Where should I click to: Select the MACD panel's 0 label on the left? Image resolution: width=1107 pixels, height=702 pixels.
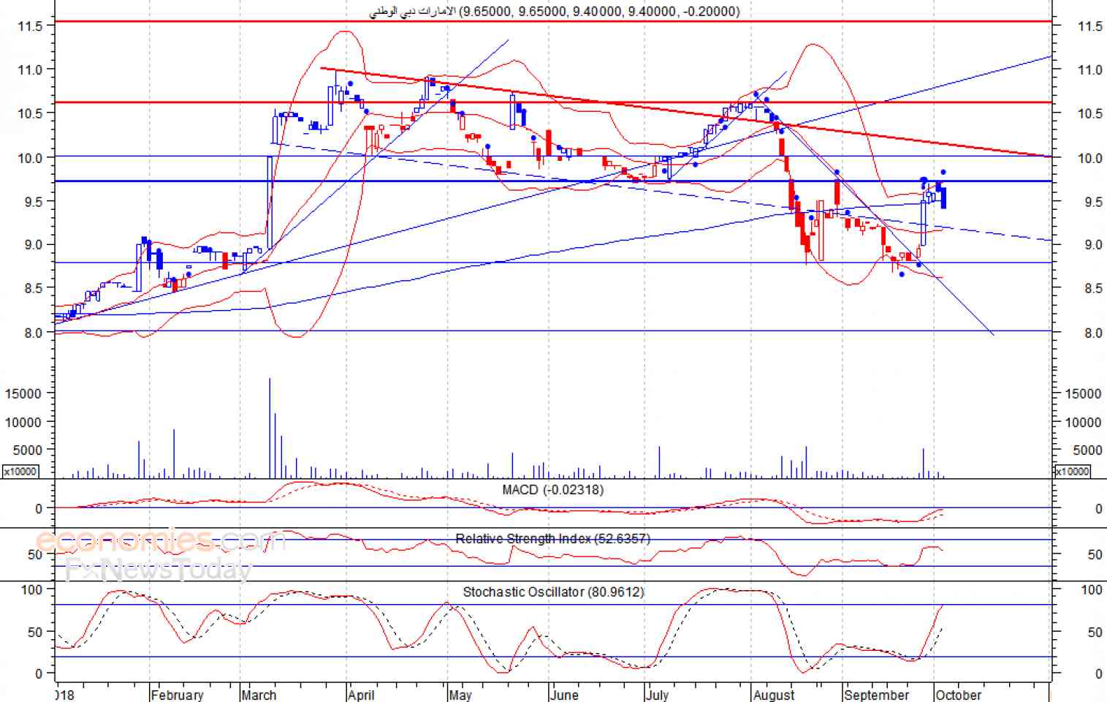[39, 508]
